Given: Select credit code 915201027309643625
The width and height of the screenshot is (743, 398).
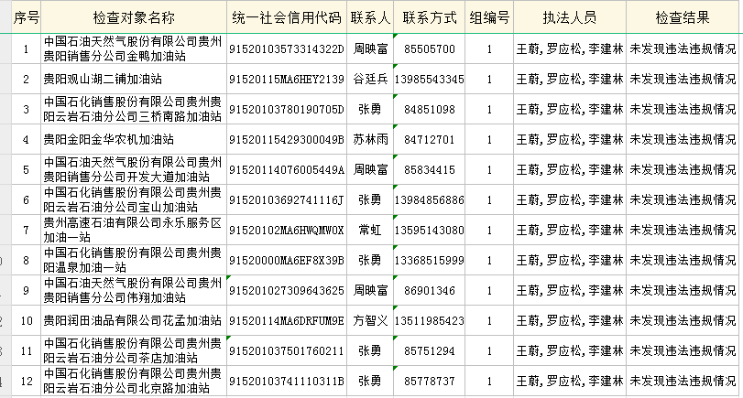Looking at the screenshot, I should click(287, 291).
